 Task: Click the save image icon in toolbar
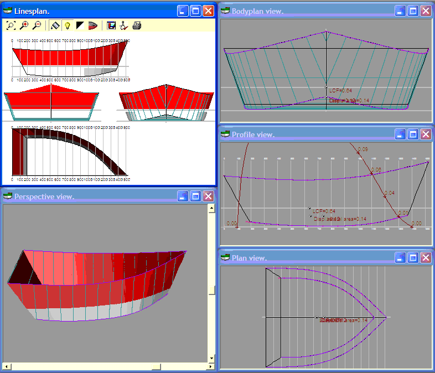pyautogui.click(x=111, y=25)
